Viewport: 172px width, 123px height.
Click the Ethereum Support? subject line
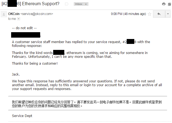pos(41,4)
